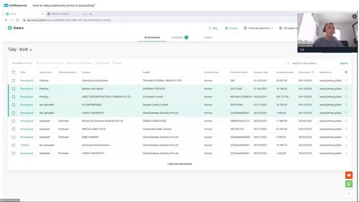This screenshot has height=202, width=360.
Task: Tick the BABU PANSARI row checkbox
Action: 13,137
